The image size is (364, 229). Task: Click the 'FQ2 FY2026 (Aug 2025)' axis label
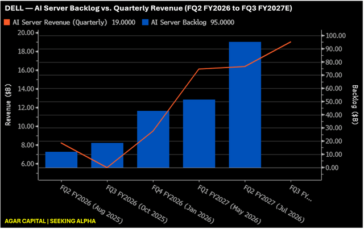(91, 205)
